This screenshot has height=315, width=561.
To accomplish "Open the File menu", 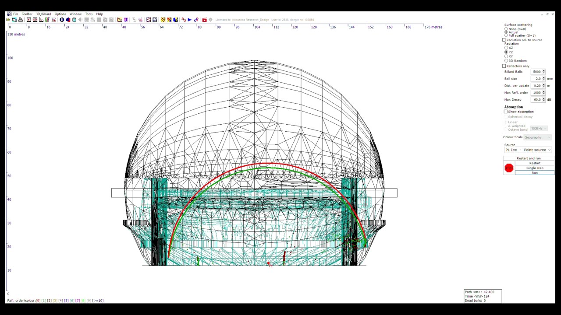I will pyautogui.click(x=16, y=14).
